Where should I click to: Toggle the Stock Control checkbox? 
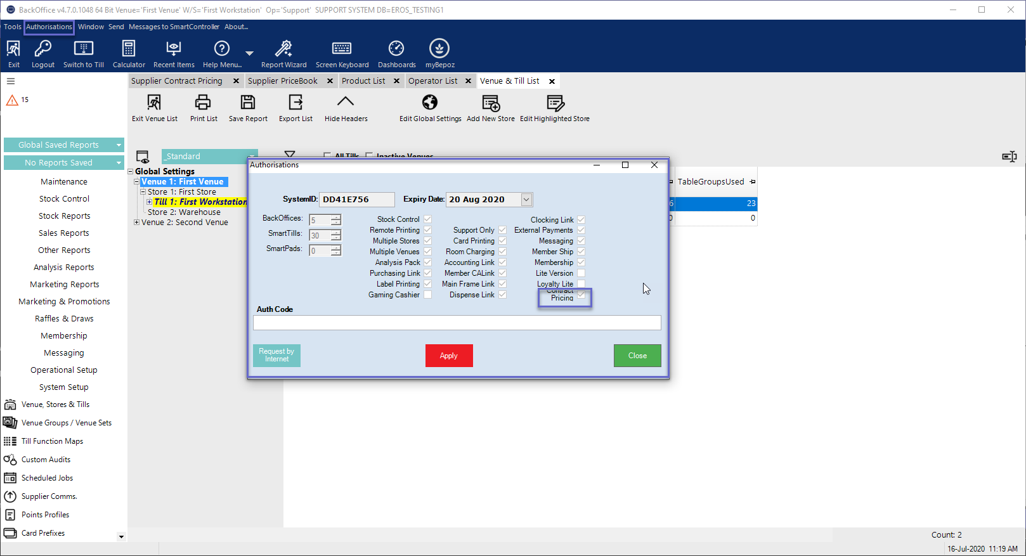[428, 219]
